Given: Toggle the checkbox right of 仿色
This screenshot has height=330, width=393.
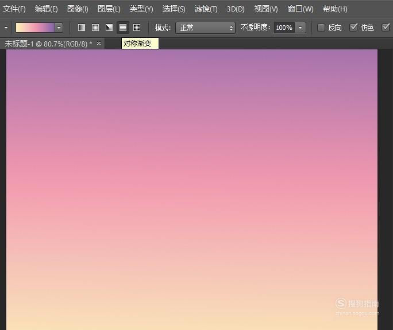Looking at the screenshot, I should click(x=386, y=28).
